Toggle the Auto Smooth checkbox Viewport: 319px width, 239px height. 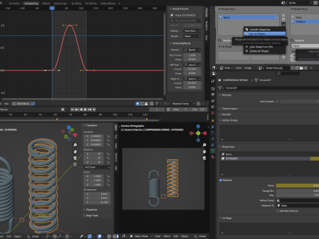point(277,102)
